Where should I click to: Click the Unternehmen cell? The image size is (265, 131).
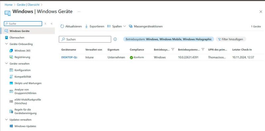[116, 58]
